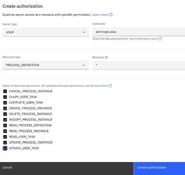Click the Username field with domingos.dias
185x175 pixels.
(x=139, y=32)
